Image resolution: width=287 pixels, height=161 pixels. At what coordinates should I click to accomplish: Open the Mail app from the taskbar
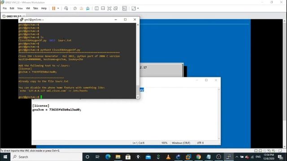coord(148,157)
